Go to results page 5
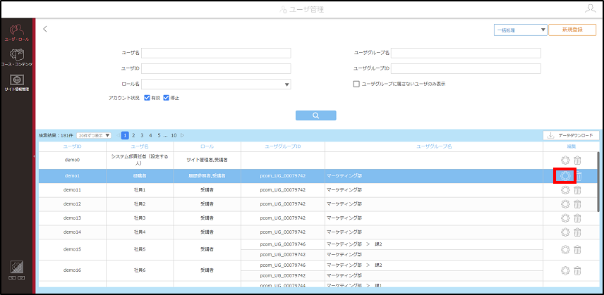 pyautogui.click(x=159, y=135)
